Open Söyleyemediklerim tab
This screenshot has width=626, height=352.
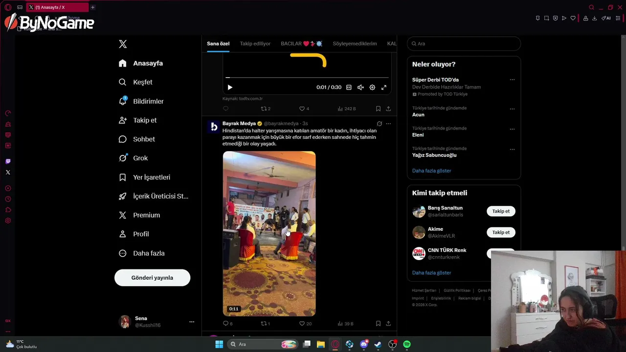[355, 44]
